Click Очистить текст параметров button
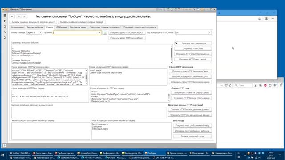The image size is (285, 160). 193,44
